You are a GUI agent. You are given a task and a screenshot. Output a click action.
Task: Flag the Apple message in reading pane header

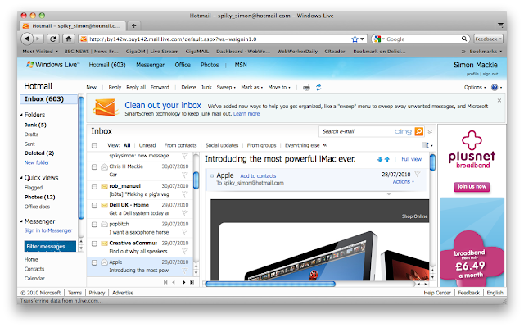[x=418, y=174]
